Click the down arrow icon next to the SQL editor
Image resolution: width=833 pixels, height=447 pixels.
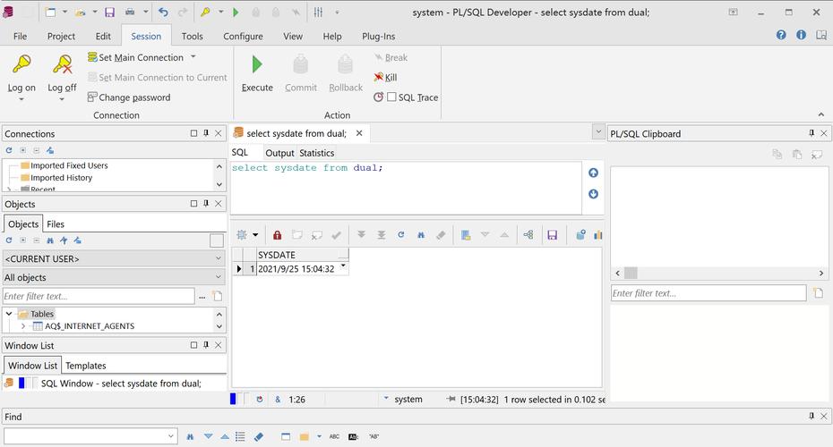pos(594,194)
